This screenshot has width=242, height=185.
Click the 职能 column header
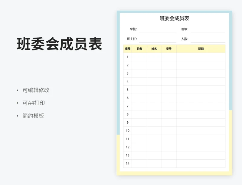[201, 49]
